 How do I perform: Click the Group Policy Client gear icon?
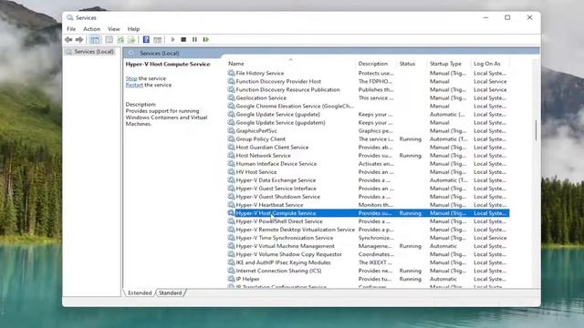pyautogui.click(x=231, y=138)
